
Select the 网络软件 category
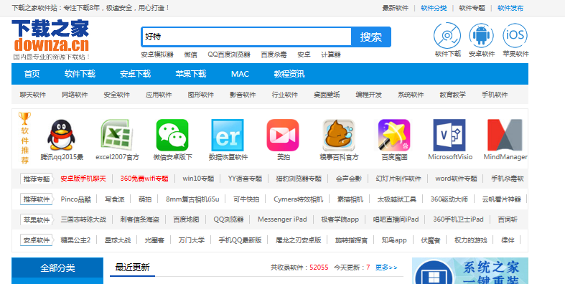coord(75,95)
